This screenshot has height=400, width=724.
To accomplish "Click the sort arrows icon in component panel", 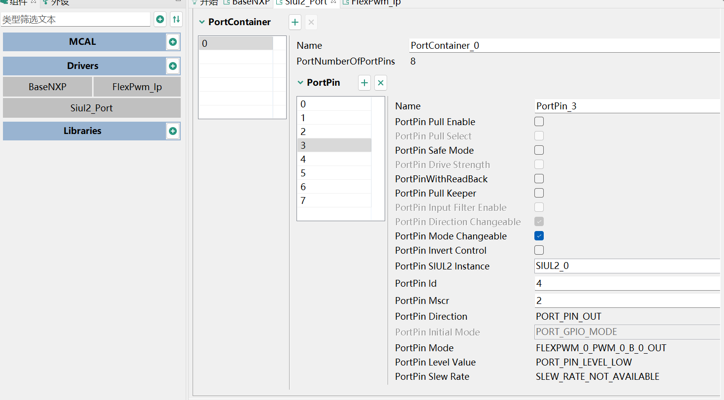I will pos(176,19).
